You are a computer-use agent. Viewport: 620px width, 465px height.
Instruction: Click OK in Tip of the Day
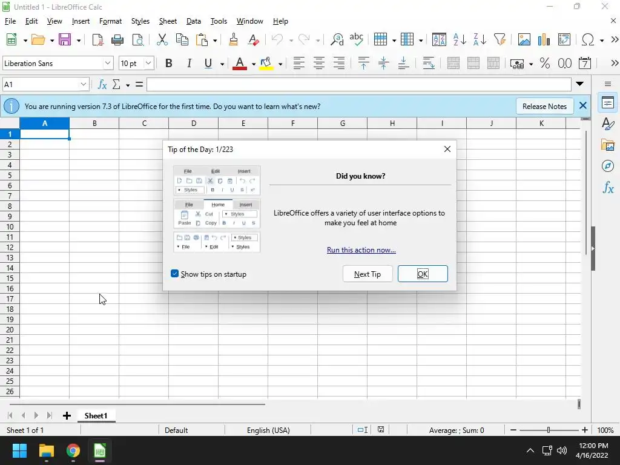423,274
